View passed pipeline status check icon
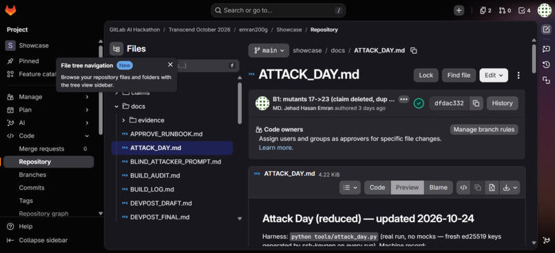This screenshot has width=555, height=253. tap(419, 103)
